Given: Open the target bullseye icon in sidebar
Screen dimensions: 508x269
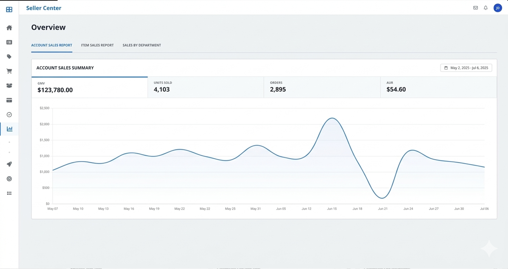Looking at the screenshot, I should pyautogui.click(x=9, y=179).
